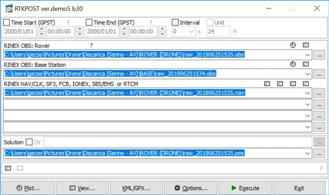The height and width of the screenshot is (195, 329).
Task: Expand the .pos solution file dropdown
Action: 307,153
